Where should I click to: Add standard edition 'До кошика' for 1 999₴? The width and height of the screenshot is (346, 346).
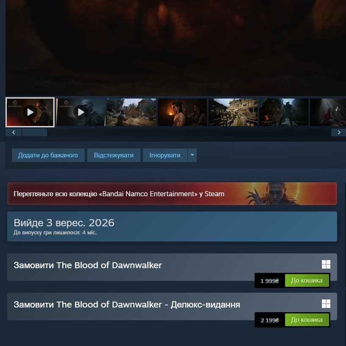(307, 280)
